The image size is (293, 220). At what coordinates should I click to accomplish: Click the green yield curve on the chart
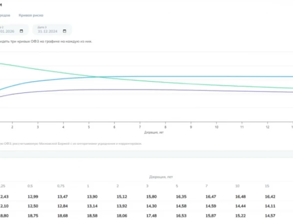[187, 83]
